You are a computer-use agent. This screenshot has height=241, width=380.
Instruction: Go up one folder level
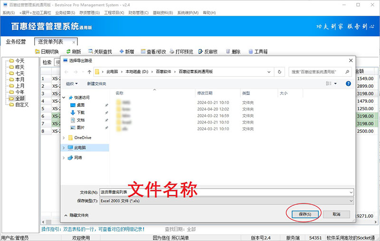pyautogui.click(x=89, y=72)
